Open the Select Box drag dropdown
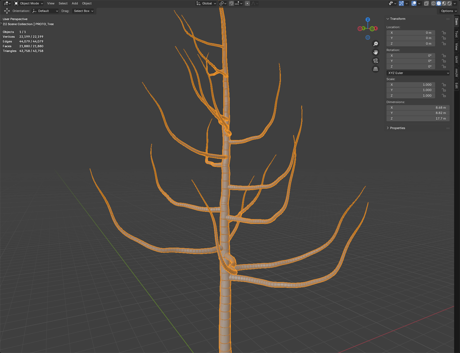 click(x=83, y=11)
